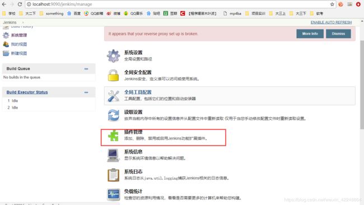Viewport: 364px width, 205px height.
Task: Open the 大三下 folder next to 软考
Action: 298,13
